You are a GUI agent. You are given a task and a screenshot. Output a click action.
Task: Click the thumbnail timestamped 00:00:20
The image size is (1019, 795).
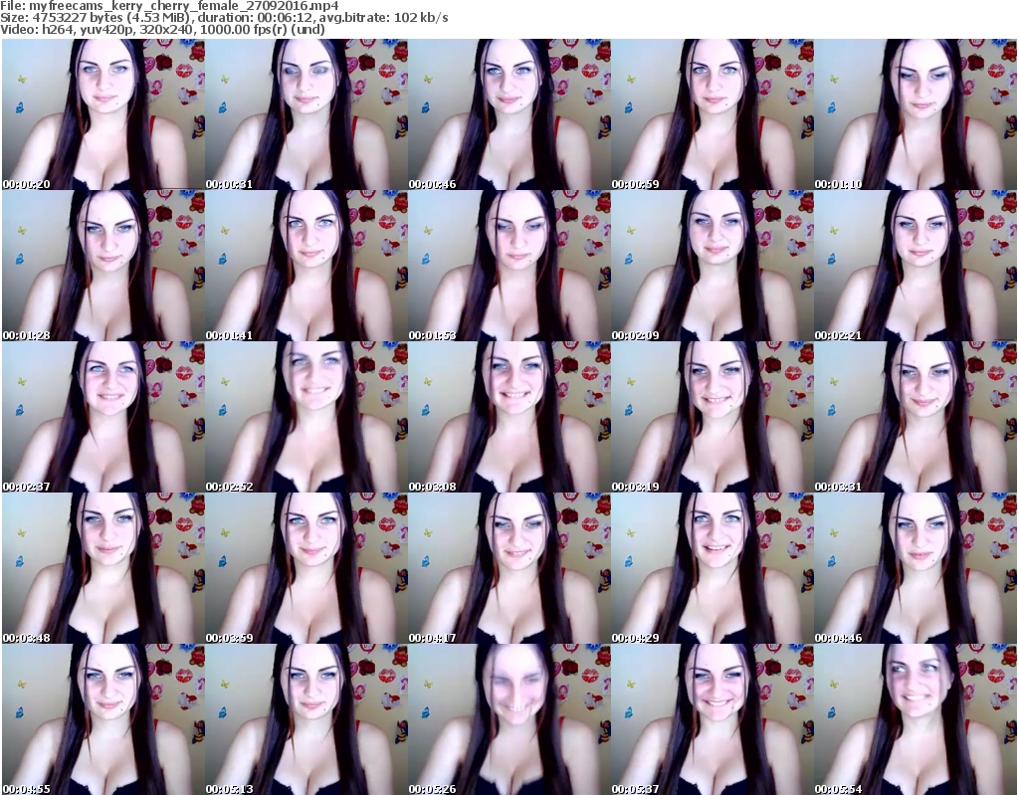(102, 114)
